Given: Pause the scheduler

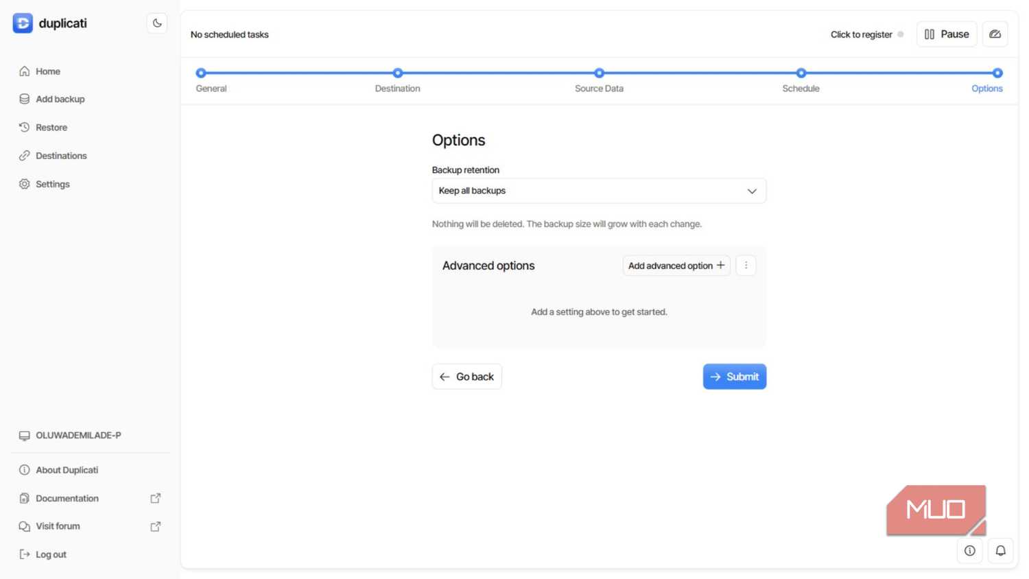Looking at the screenshot, I should point(947,34).
